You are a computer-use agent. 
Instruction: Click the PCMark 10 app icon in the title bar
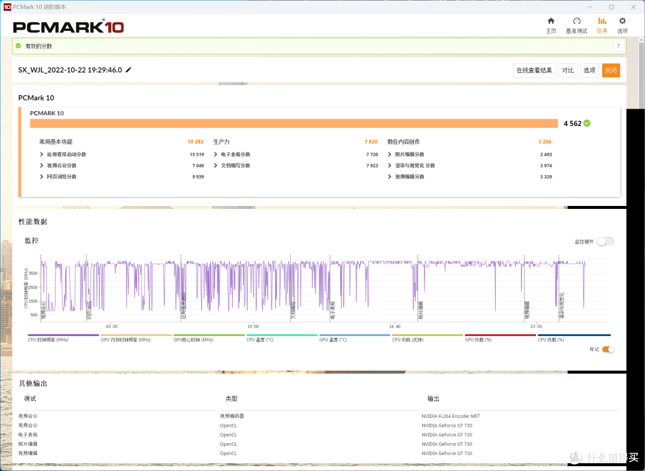pos(7,7)
